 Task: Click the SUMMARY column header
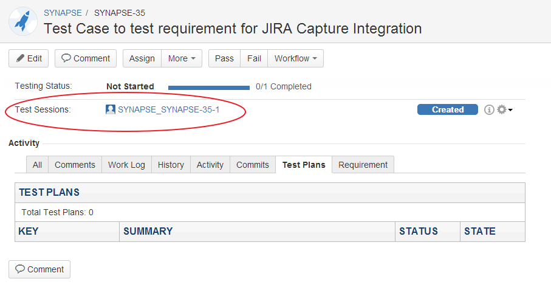pos(257,231)
